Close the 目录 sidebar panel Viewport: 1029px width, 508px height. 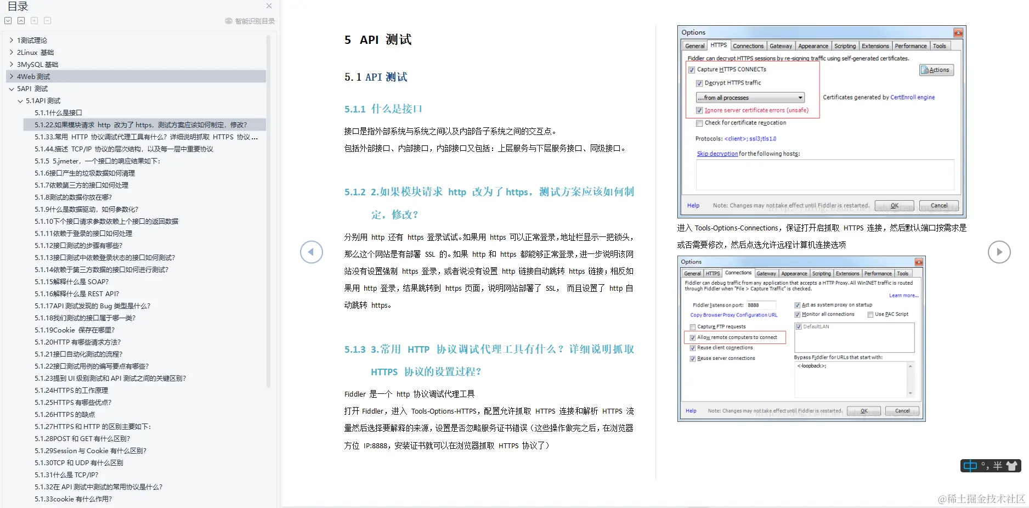click(269, 6)
